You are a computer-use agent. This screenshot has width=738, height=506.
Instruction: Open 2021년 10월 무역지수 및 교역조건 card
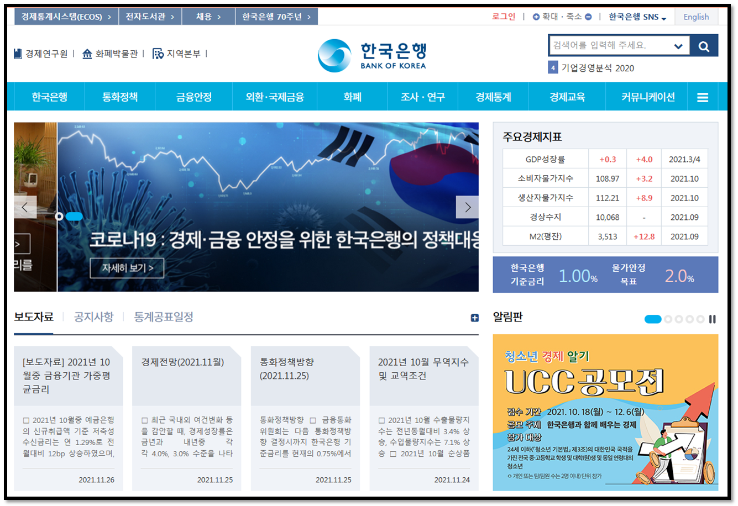pos(424,418)
